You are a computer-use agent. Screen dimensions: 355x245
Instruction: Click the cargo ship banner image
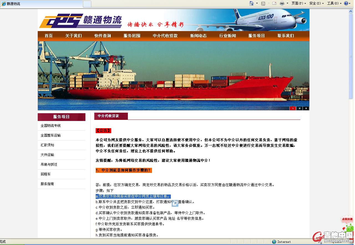tap(174, 76)
